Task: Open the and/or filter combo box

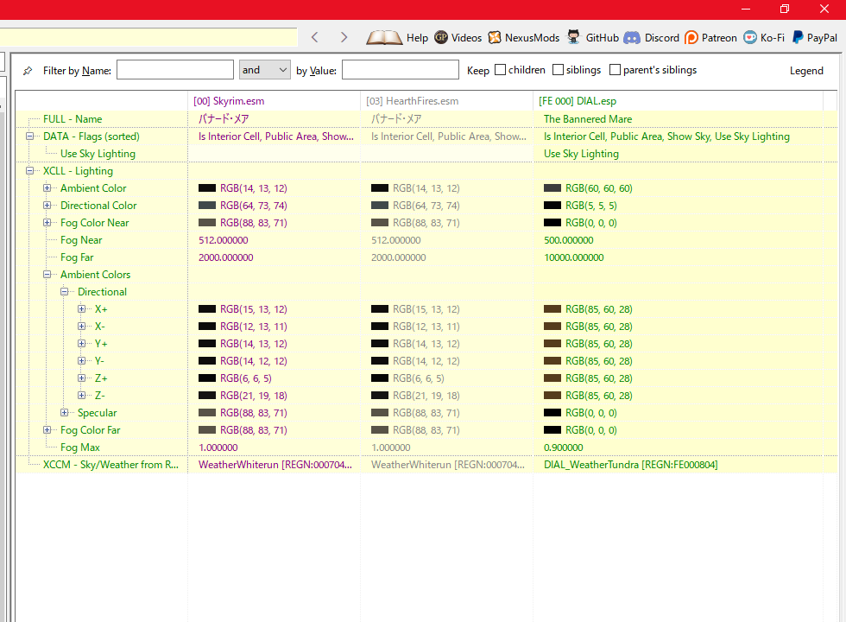Action: 265,70
